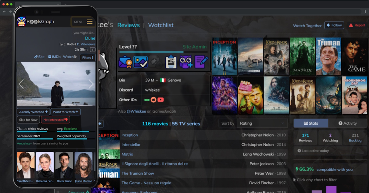The width and height of the screenshot is (369, 193).
Task: Go to next image with right arrow
Action: click(x=91, y=84)
